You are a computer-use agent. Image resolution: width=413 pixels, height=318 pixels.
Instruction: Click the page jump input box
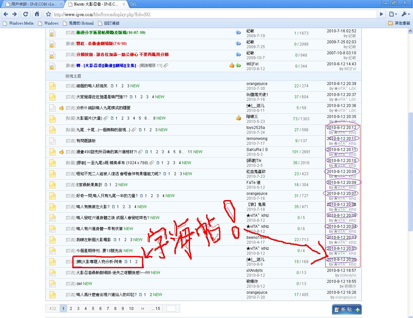pyautogui.click(x=171, y=309)
